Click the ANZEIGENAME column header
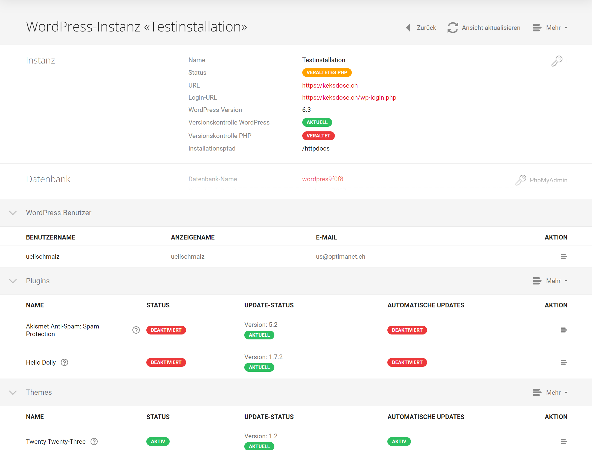Image resolution: width=592 pixels, height=450 pixels. pos(193,237)
